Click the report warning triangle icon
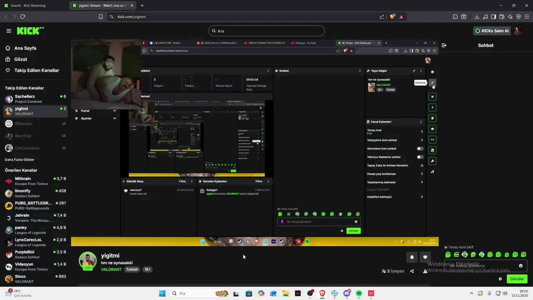This screenshot has height=300, width=533. 425,271
